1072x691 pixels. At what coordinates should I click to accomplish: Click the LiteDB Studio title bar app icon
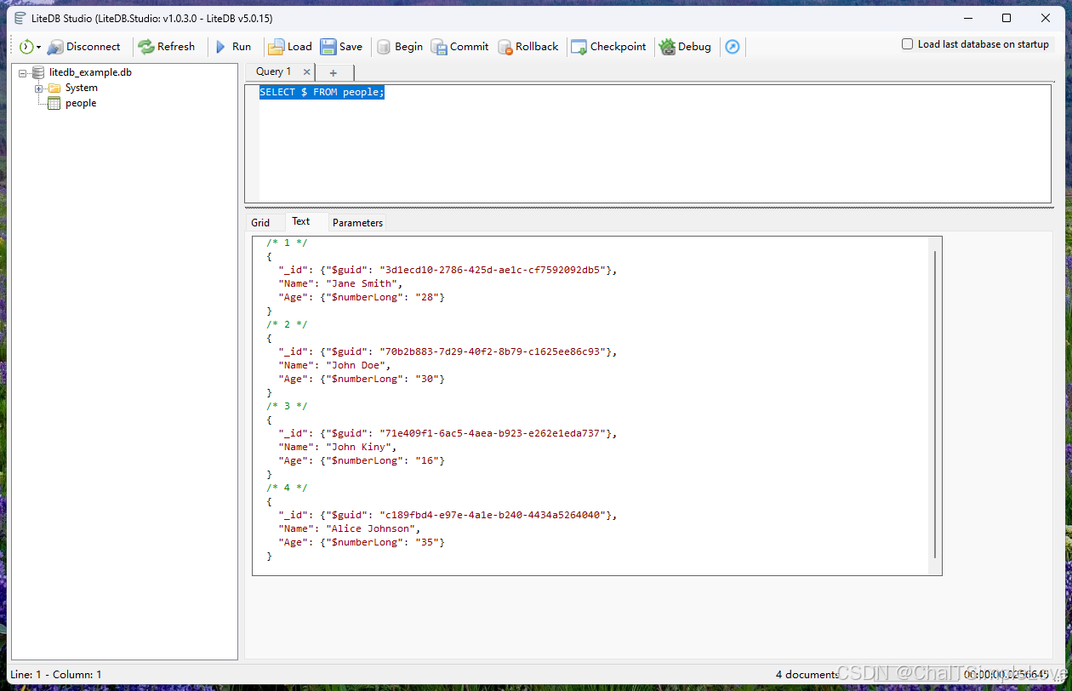[20, 18]
